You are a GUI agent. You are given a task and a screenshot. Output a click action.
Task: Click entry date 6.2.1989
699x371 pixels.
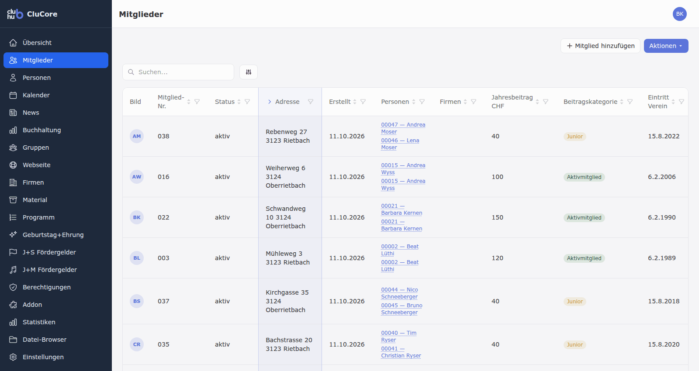(x=661, y=258)
